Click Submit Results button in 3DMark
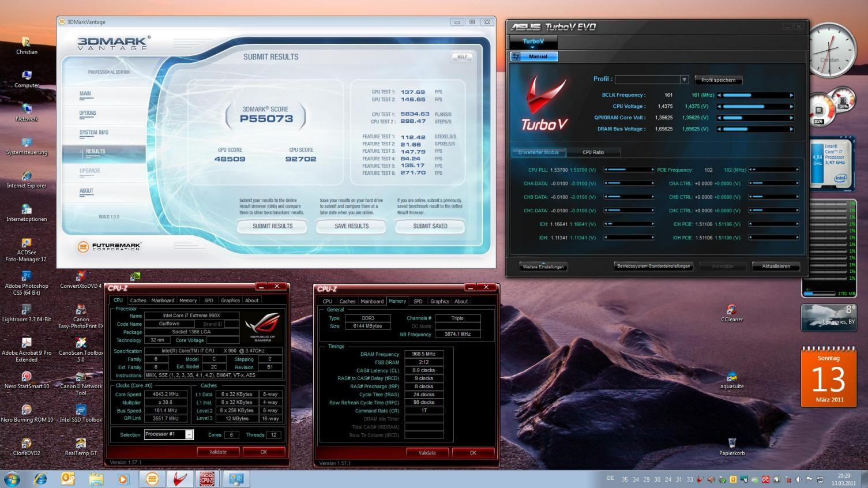 272,226
